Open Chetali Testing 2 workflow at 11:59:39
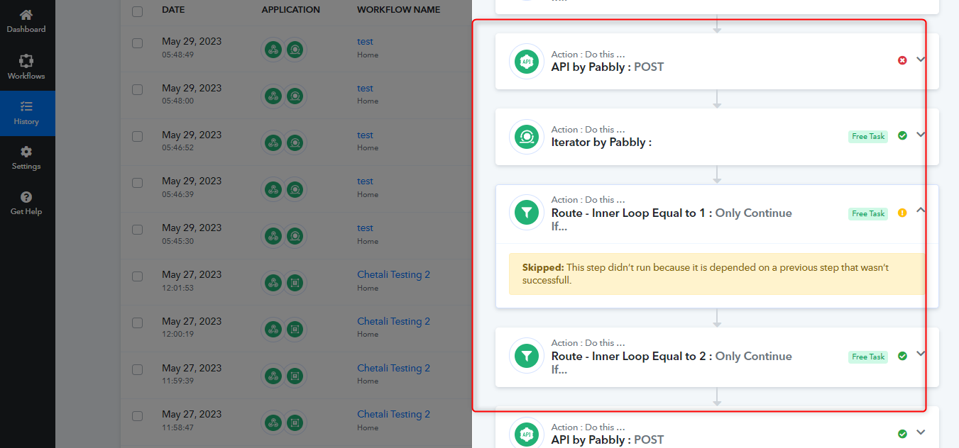The image size is (959, 448). coord(393,368)
